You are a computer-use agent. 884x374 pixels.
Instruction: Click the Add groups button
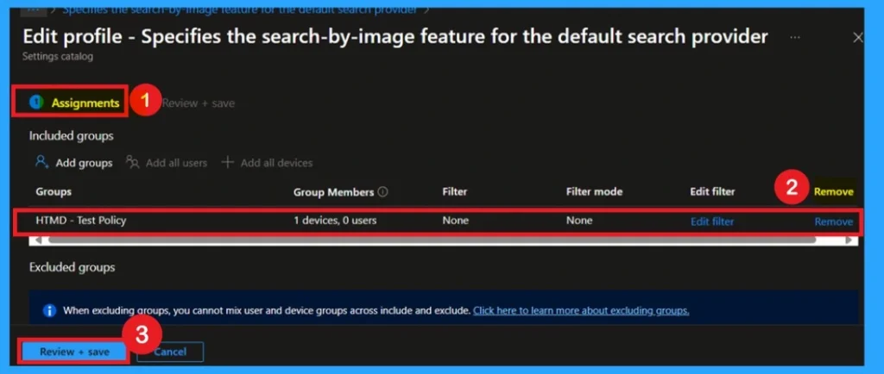point(74,163)
